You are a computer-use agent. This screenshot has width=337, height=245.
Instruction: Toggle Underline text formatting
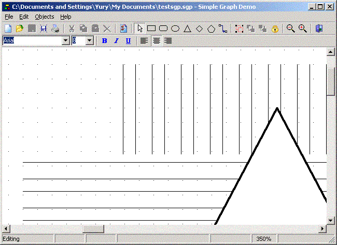click(x=128, y=41)
